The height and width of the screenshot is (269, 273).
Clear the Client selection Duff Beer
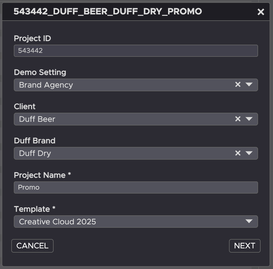tap(238, 119)
